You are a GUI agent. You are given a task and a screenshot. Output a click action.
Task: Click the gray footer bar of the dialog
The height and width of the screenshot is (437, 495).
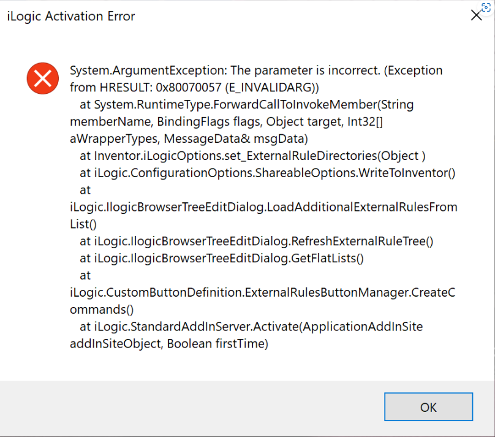pos(184,406)
